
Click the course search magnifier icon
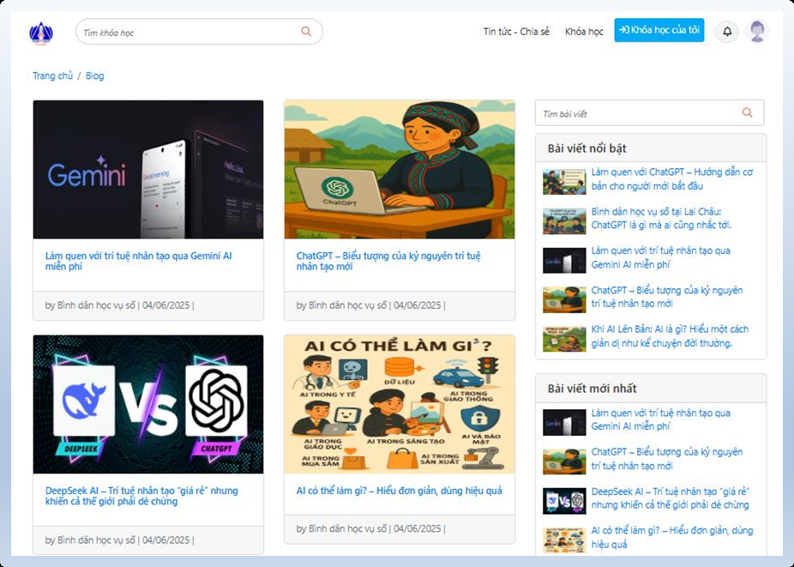point(306,32)
